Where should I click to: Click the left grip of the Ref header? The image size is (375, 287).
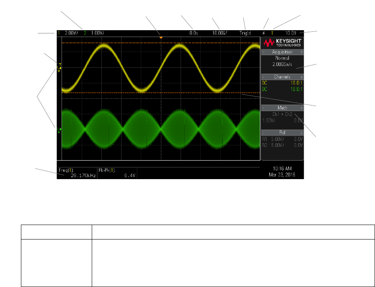point(263,133)
